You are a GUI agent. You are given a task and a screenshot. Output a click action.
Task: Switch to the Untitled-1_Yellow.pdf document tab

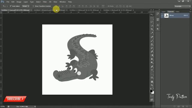point(84,10)
